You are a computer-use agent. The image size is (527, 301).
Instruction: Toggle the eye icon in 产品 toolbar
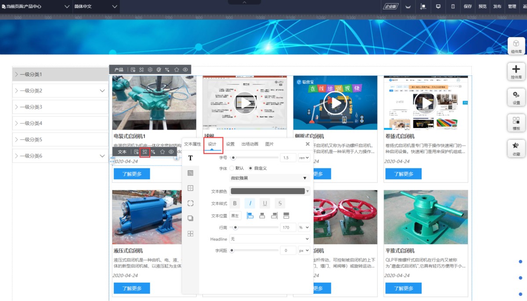pyautogui.click(x=185, y=70)
